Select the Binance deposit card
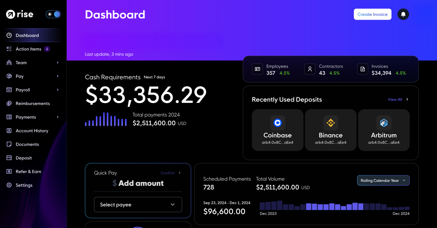 tap(331, 130)
